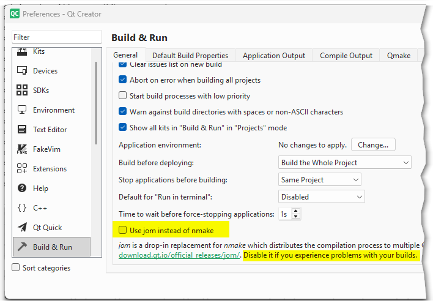Screen dimensions: 433x306
Task: Expand the Stop applications before building dropdown
Action: coord(319,180)
